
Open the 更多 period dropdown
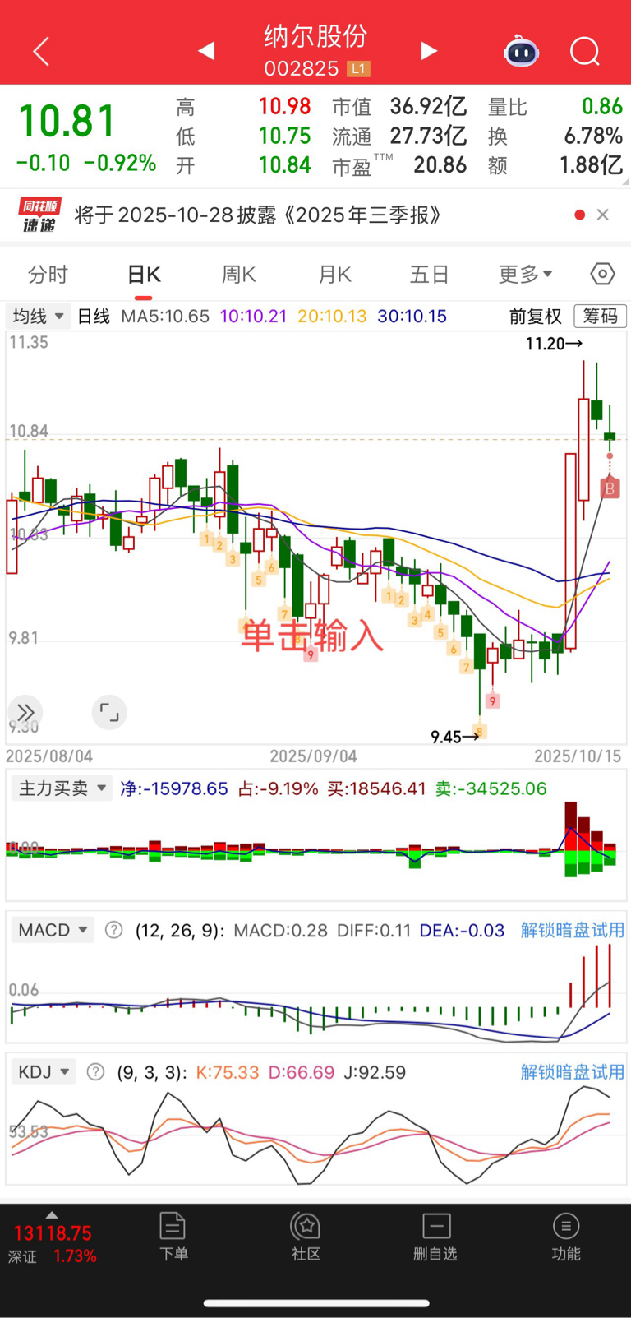[525, 274]
